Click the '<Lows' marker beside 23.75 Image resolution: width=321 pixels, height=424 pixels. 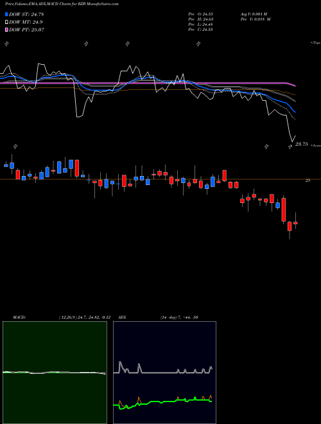pos(316,145)
